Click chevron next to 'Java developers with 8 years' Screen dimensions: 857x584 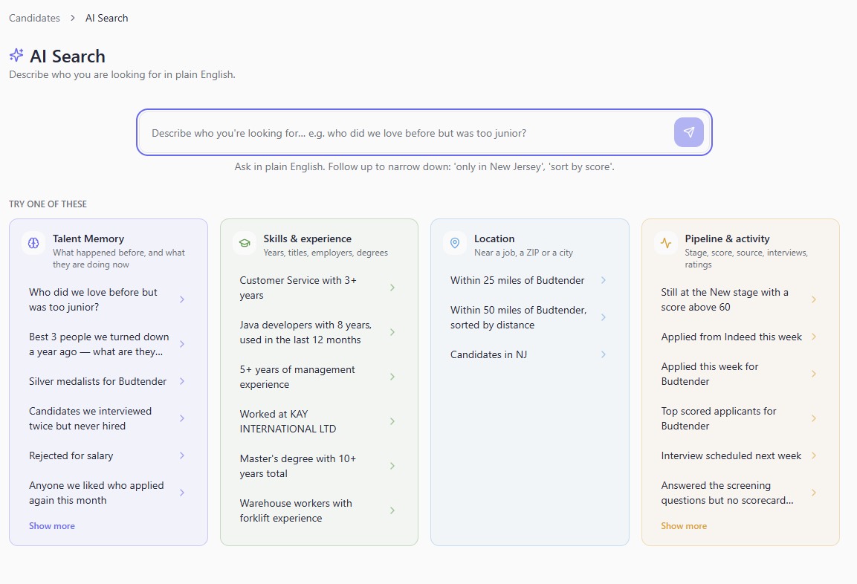(x=392, y=332)
